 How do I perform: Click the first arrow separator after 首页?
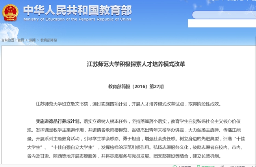[x=26, y=40]
